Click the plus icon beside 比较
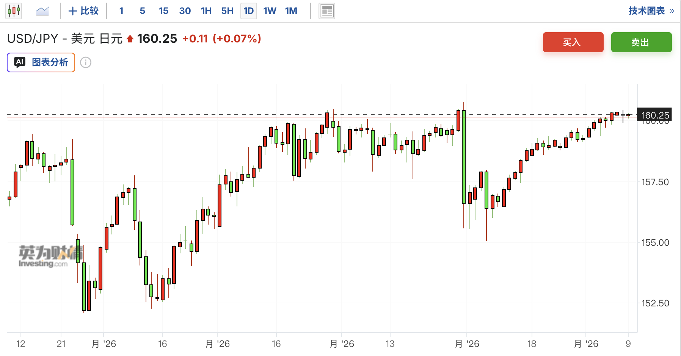The height and width of the screenshot is (356, 681). click(x=72, y=11)
